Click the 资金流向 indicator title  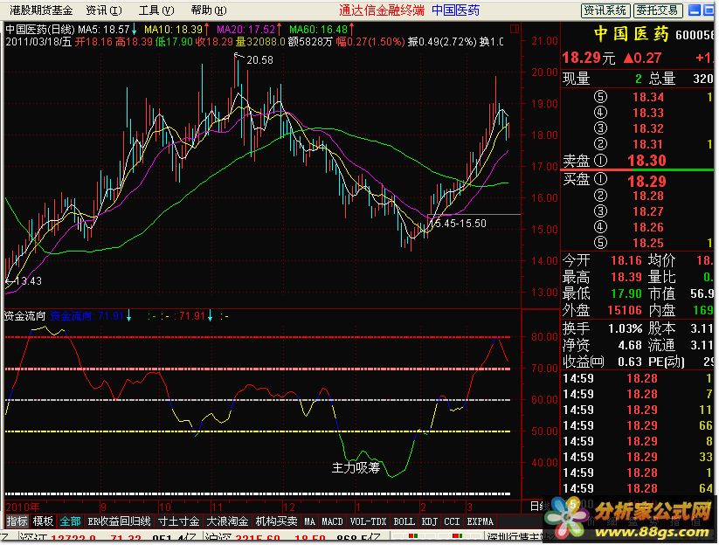25,316
